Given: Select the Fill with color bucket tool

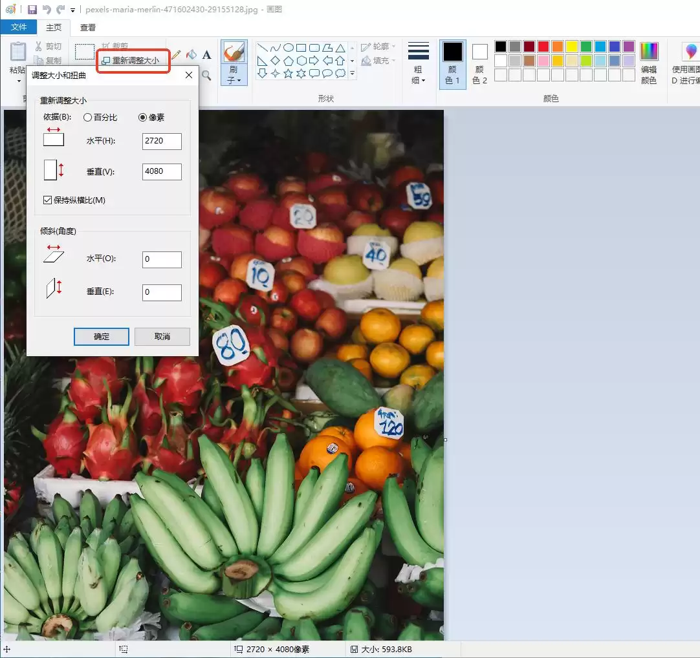Looking at the screenshot, I should pyautogui.click(x=191, y=55).
